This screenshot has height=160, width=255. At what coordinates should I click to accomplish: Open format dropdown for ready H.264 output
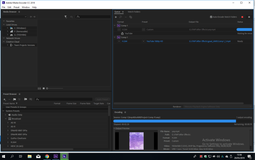pos(119,41)
